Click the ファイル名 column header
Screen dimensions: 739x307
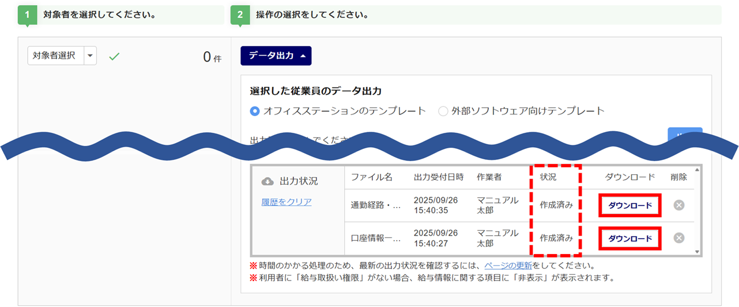(371, 177)
